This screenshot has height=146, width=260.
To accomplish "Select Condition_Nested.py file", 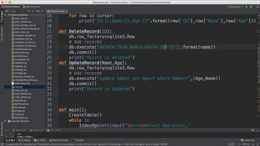I will pyautogui.click(x=24, y=46).
